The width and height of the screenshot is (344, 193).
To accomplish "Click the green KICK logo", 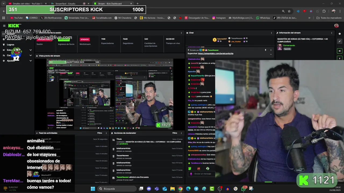I will coord(15,25).
